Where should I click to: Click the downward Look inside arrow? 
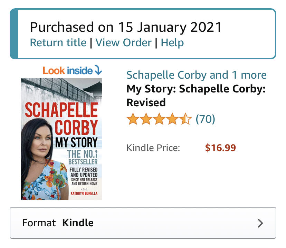click(98, 70)
